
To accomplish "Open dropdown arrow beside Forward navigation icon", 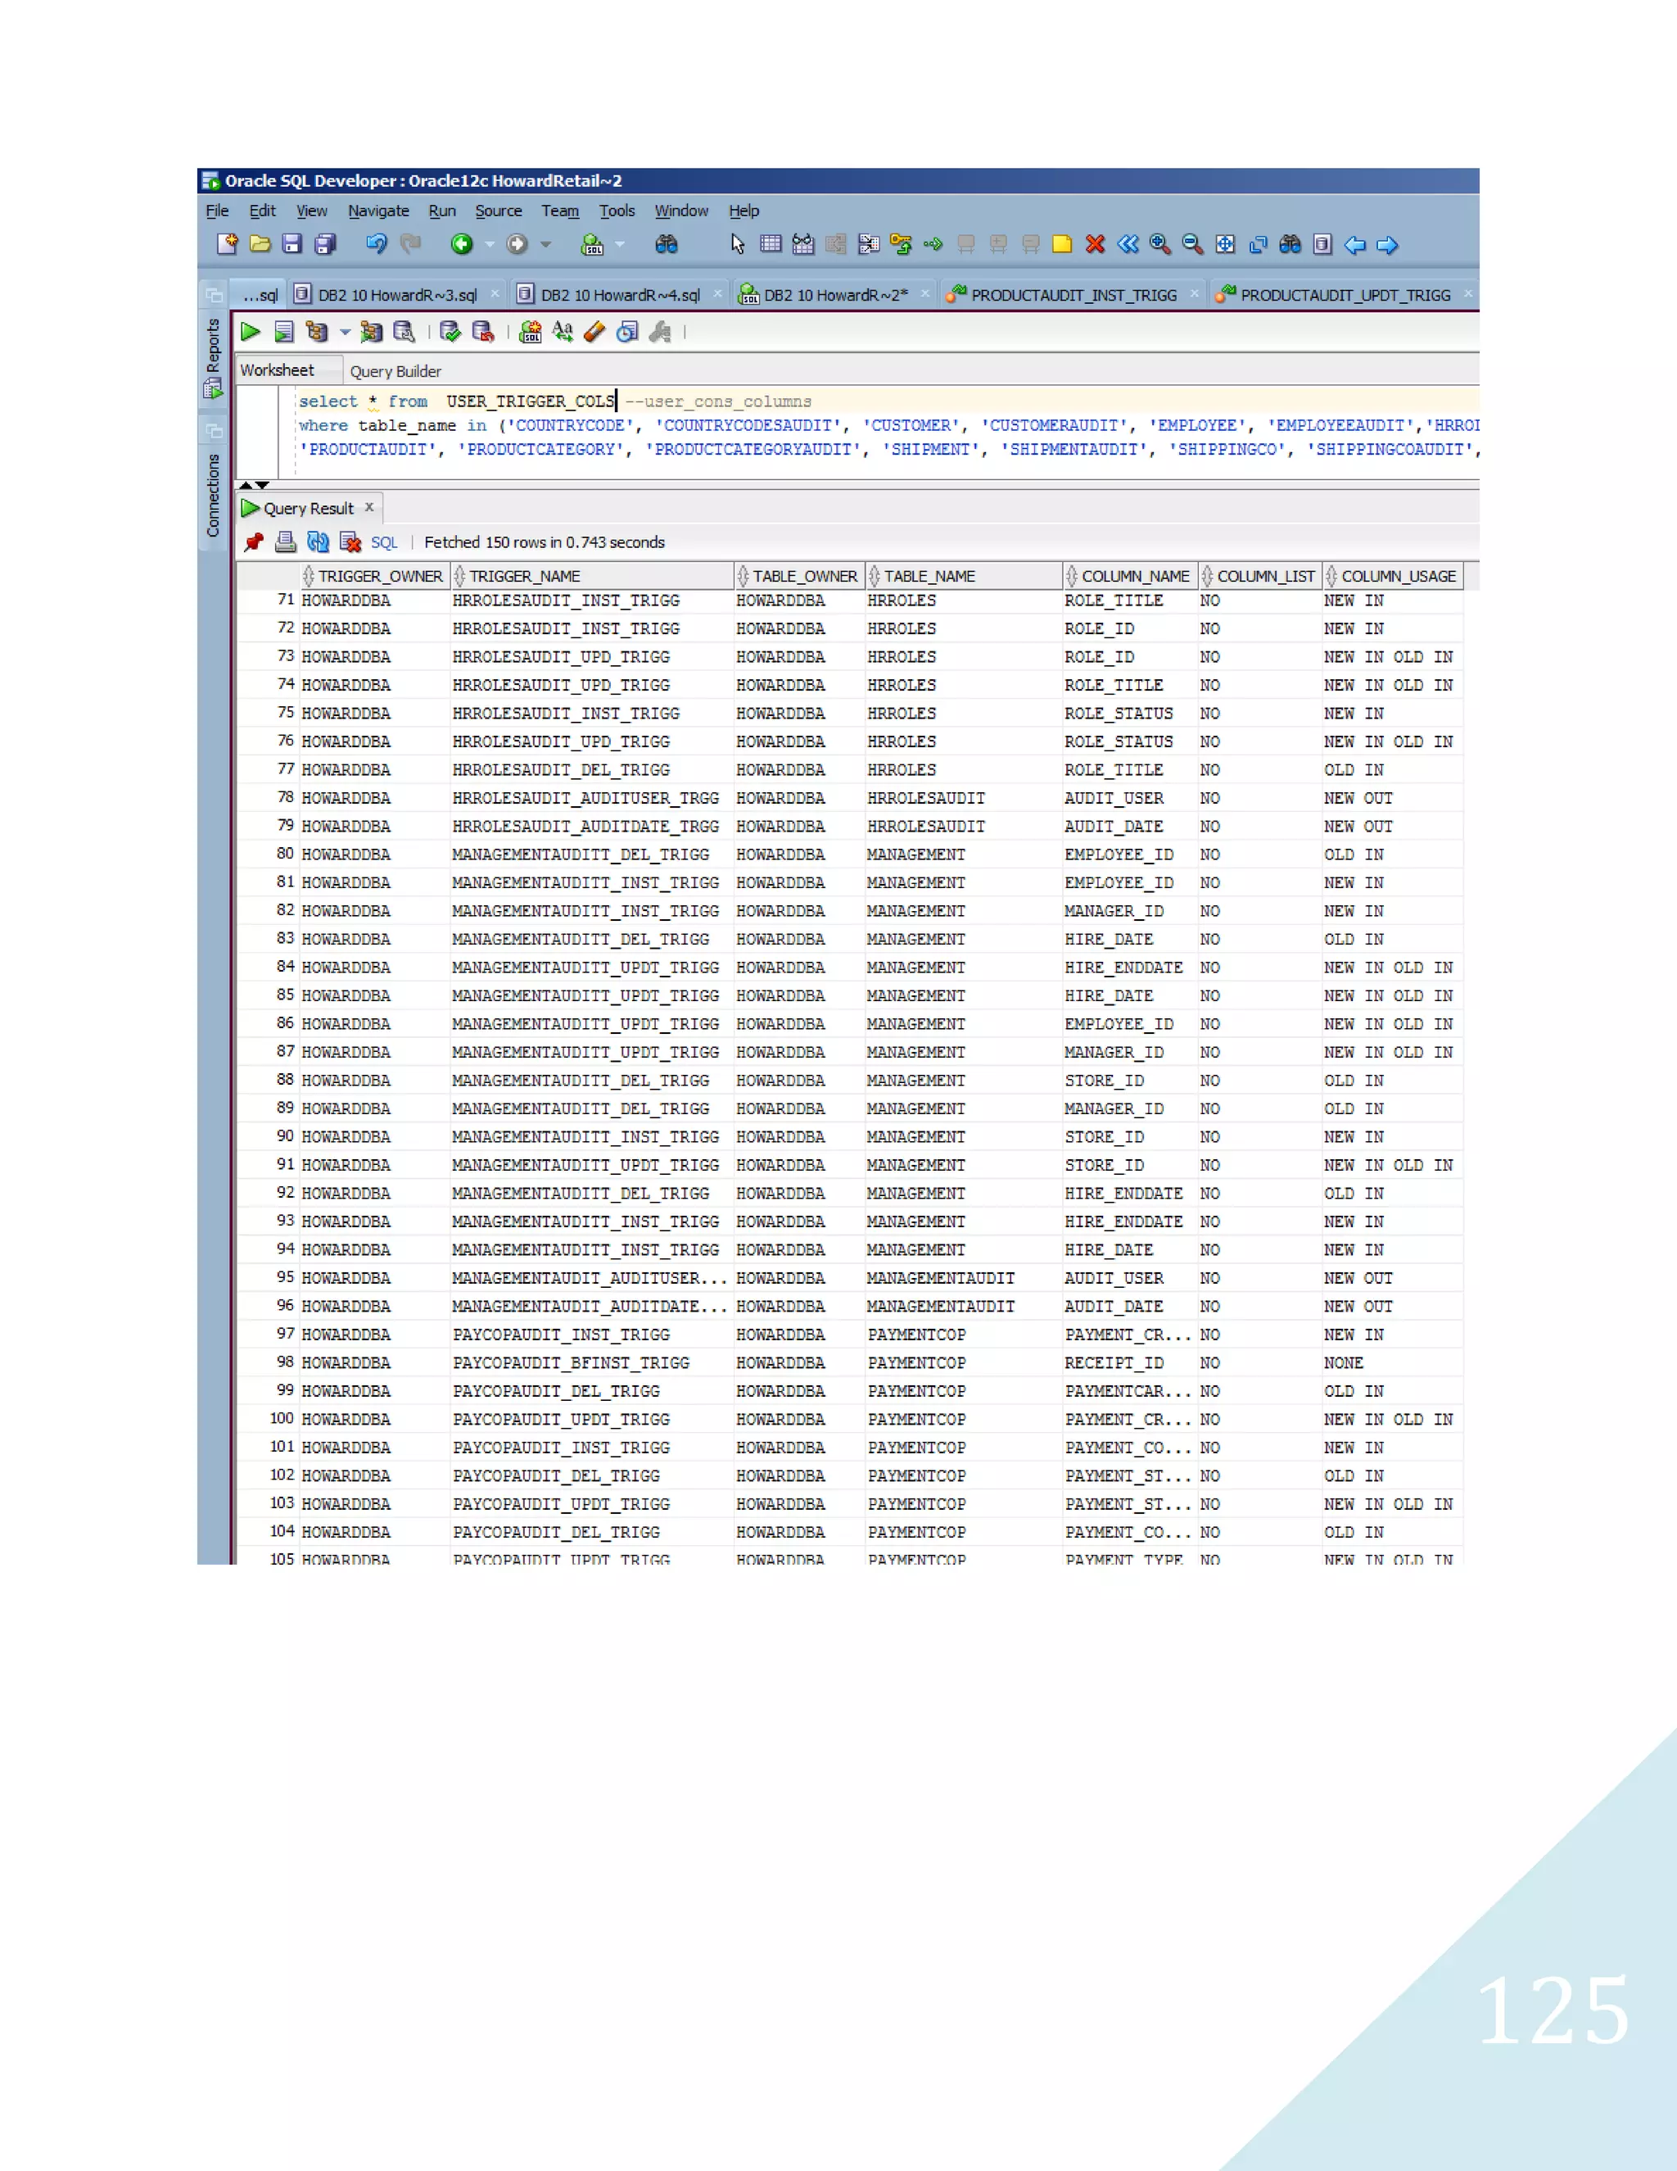I will 545,244.
